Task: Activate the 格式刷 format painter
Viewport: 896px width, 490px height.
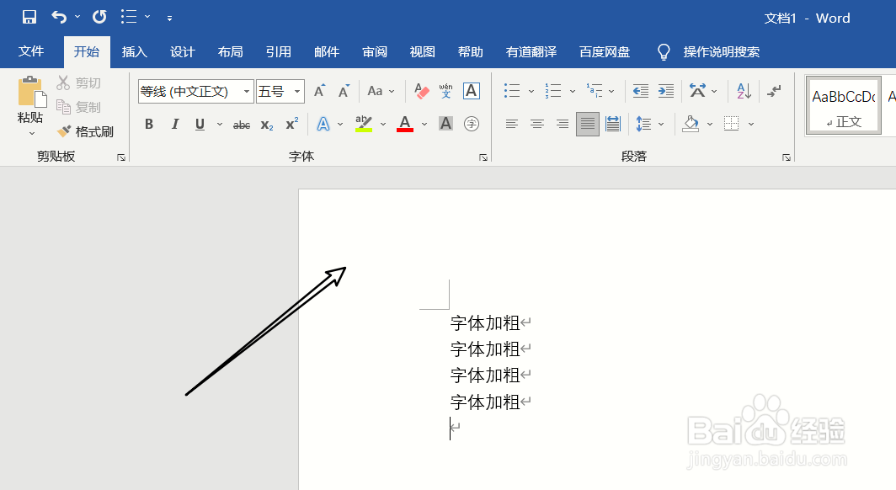Action: point(86,132)
